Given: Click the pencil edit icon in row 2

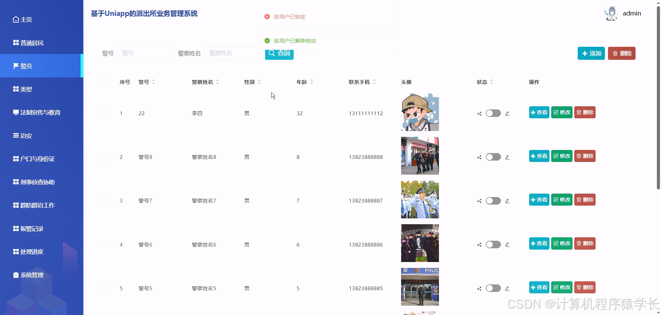Looking at the screenshot, I should 507,157.
